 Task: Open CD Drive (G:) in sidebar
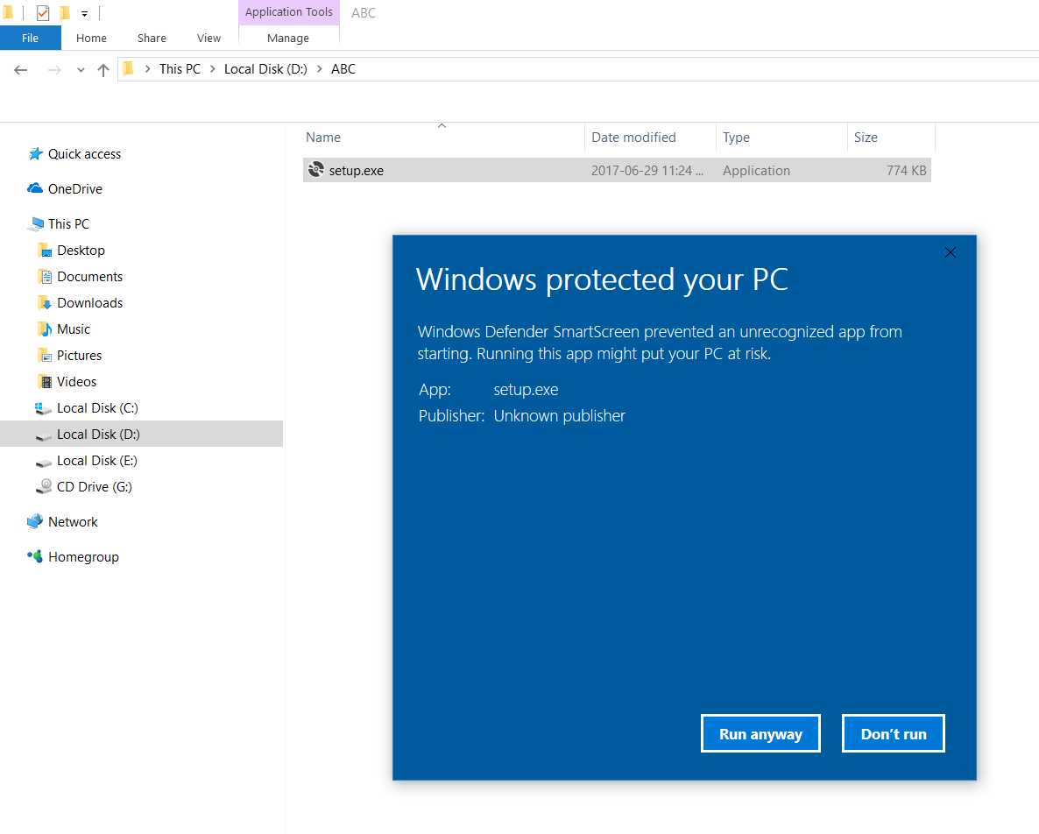94,487
